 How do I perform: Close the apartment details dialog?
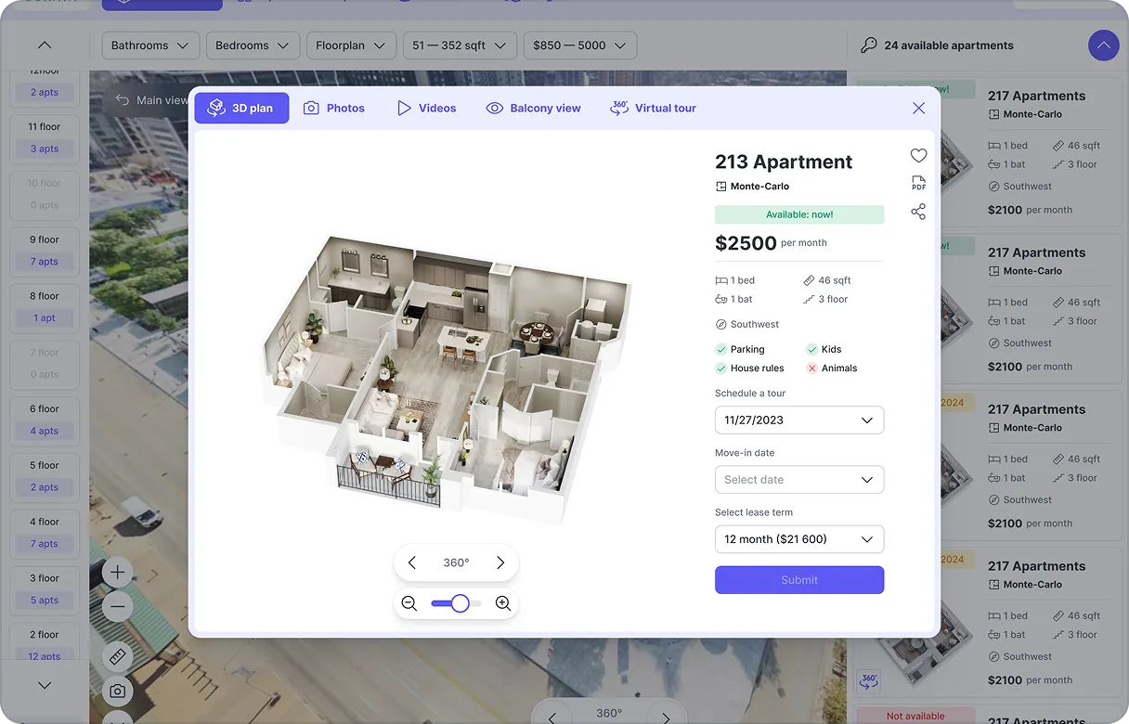[918, 108]
